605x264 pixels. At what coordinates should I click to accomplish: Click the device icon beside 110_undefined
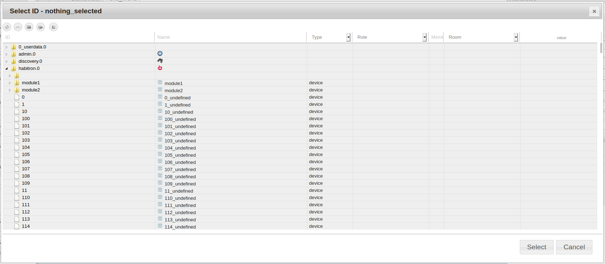coord(160,197)
